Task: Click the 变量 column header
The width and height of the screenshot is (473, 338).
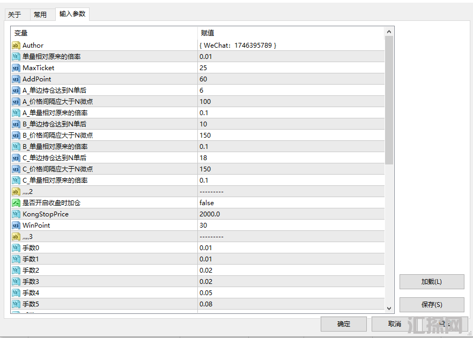Action: pos(21,33)
